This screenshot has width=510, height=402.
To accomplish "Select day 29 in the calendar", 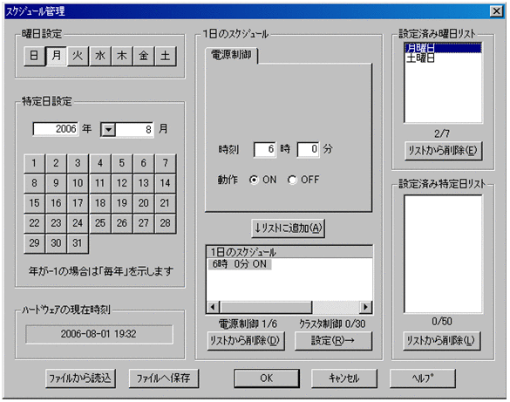I will click(34, 243).
